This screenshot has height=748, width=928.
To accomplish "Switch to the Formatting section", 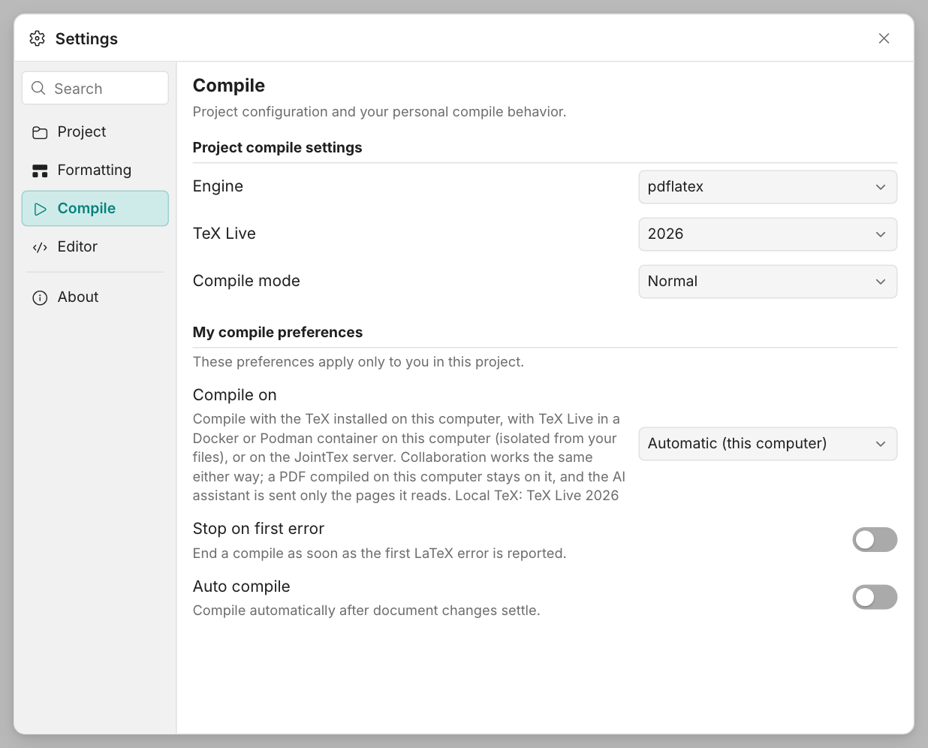I will pyautogui.click(x=95, y=170).
